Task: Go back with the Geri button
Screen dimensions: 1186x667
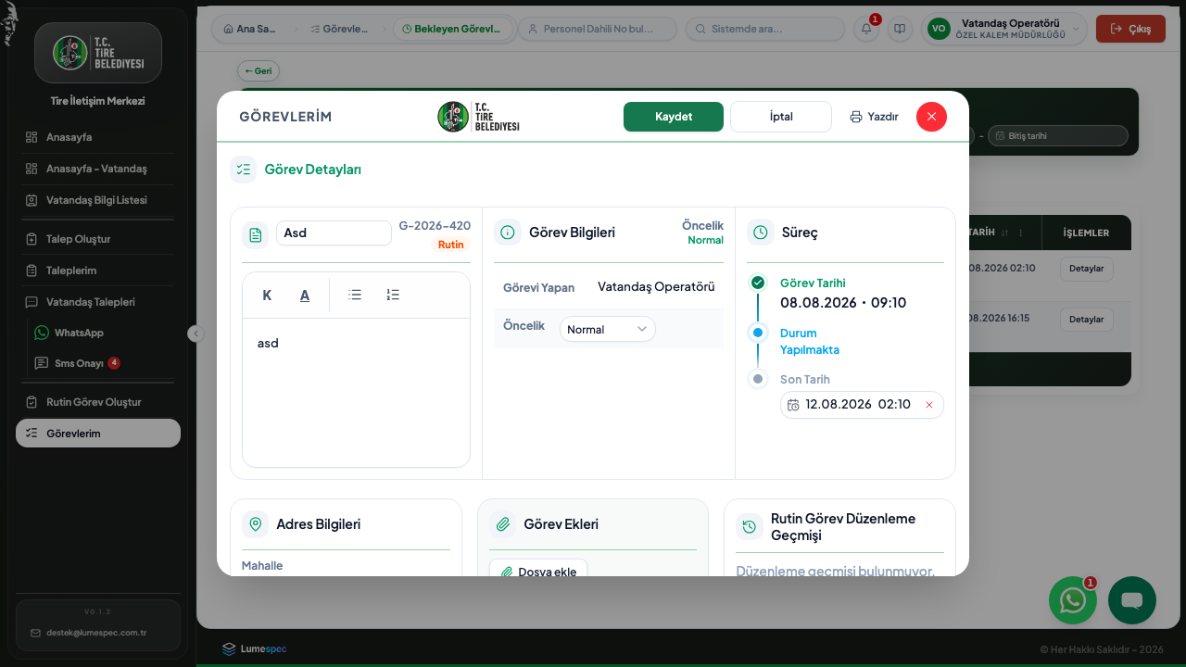Action: (259, 70)
